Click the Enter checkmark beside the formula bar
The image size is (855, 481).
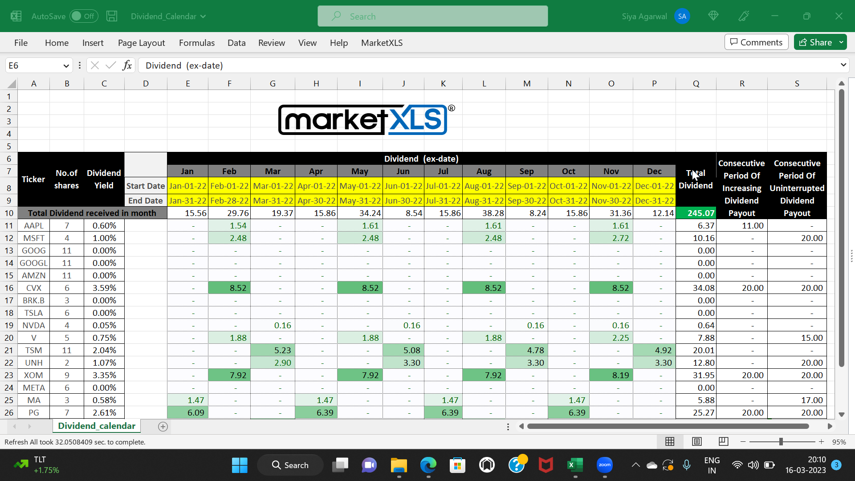click(x=111, y=65)
